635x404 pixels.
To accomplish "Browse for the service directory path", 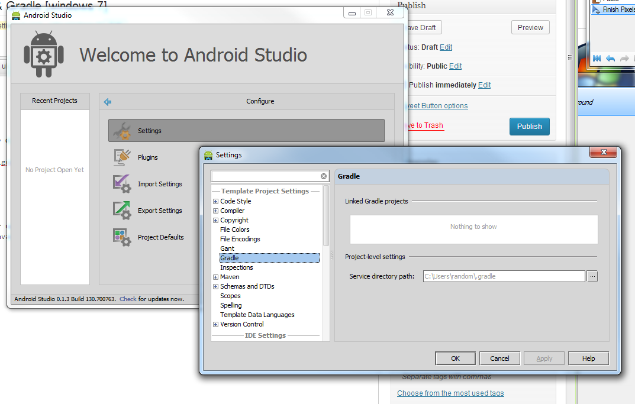I will click(592, 276).
